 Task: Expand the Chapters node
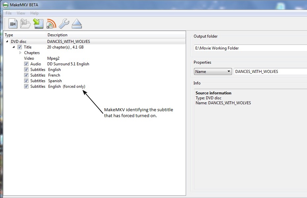pyautogui.click(x=20, y=52)
